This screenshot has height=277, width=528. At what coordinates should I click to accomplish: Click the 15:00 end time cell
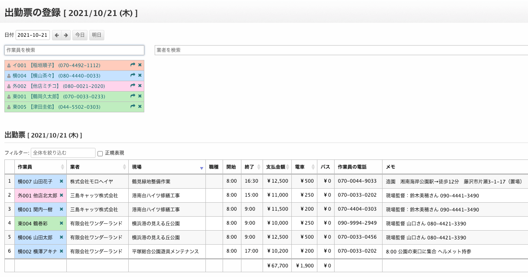tap(251, 195)
